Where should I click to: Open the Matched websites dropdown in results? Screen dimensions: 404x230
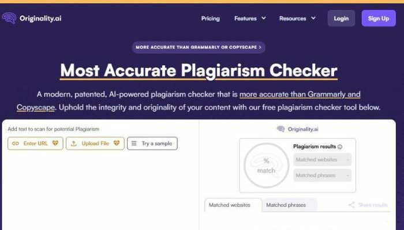point(322,160)
